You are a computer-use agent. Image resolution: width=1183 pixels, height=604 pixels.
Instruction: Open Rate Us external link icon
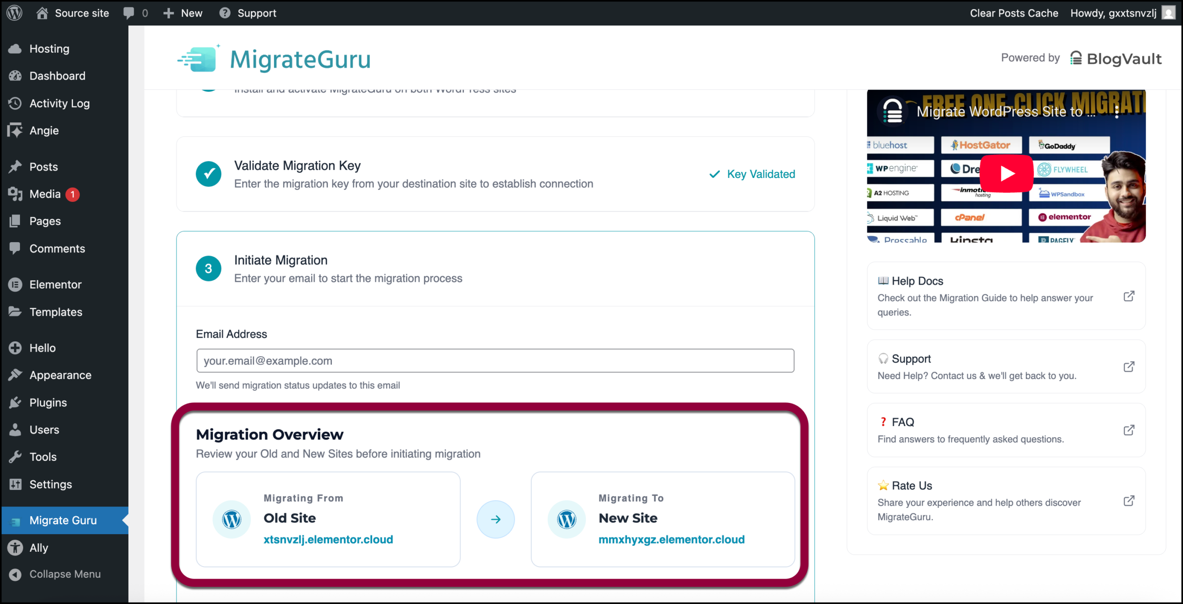click(1128, 501)
